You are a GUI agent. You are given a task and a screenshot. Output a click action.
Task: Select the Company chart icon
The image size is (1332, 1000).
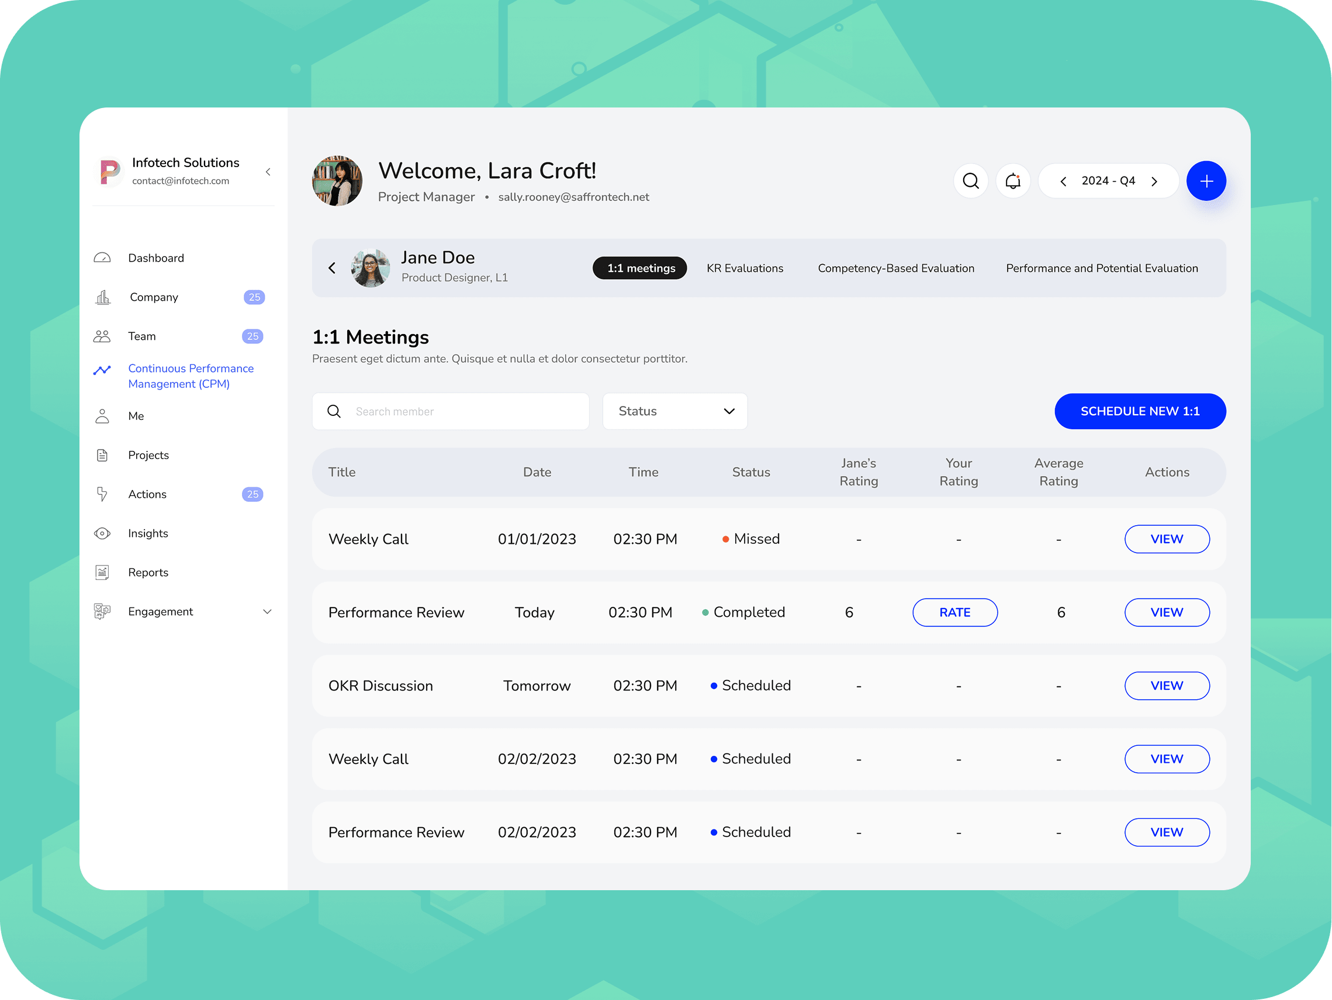pyautogui.click(x=103, y=297)
